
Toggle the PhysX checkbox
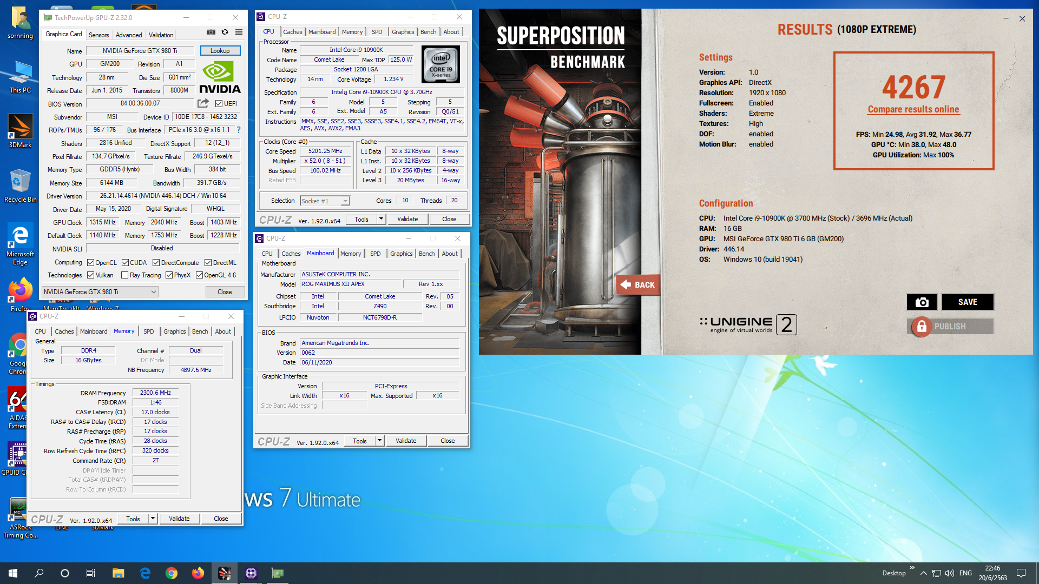[169, 275]
